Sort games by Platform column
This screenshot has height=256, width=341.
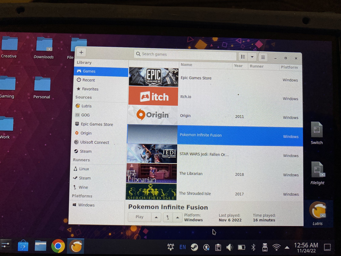(291, 67)
